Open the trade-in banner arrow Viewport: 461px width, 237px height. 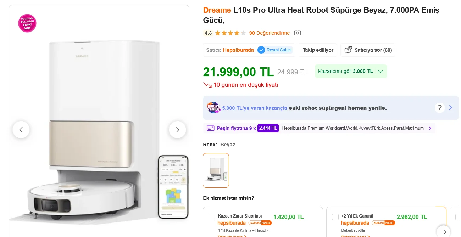pos(450,108)
